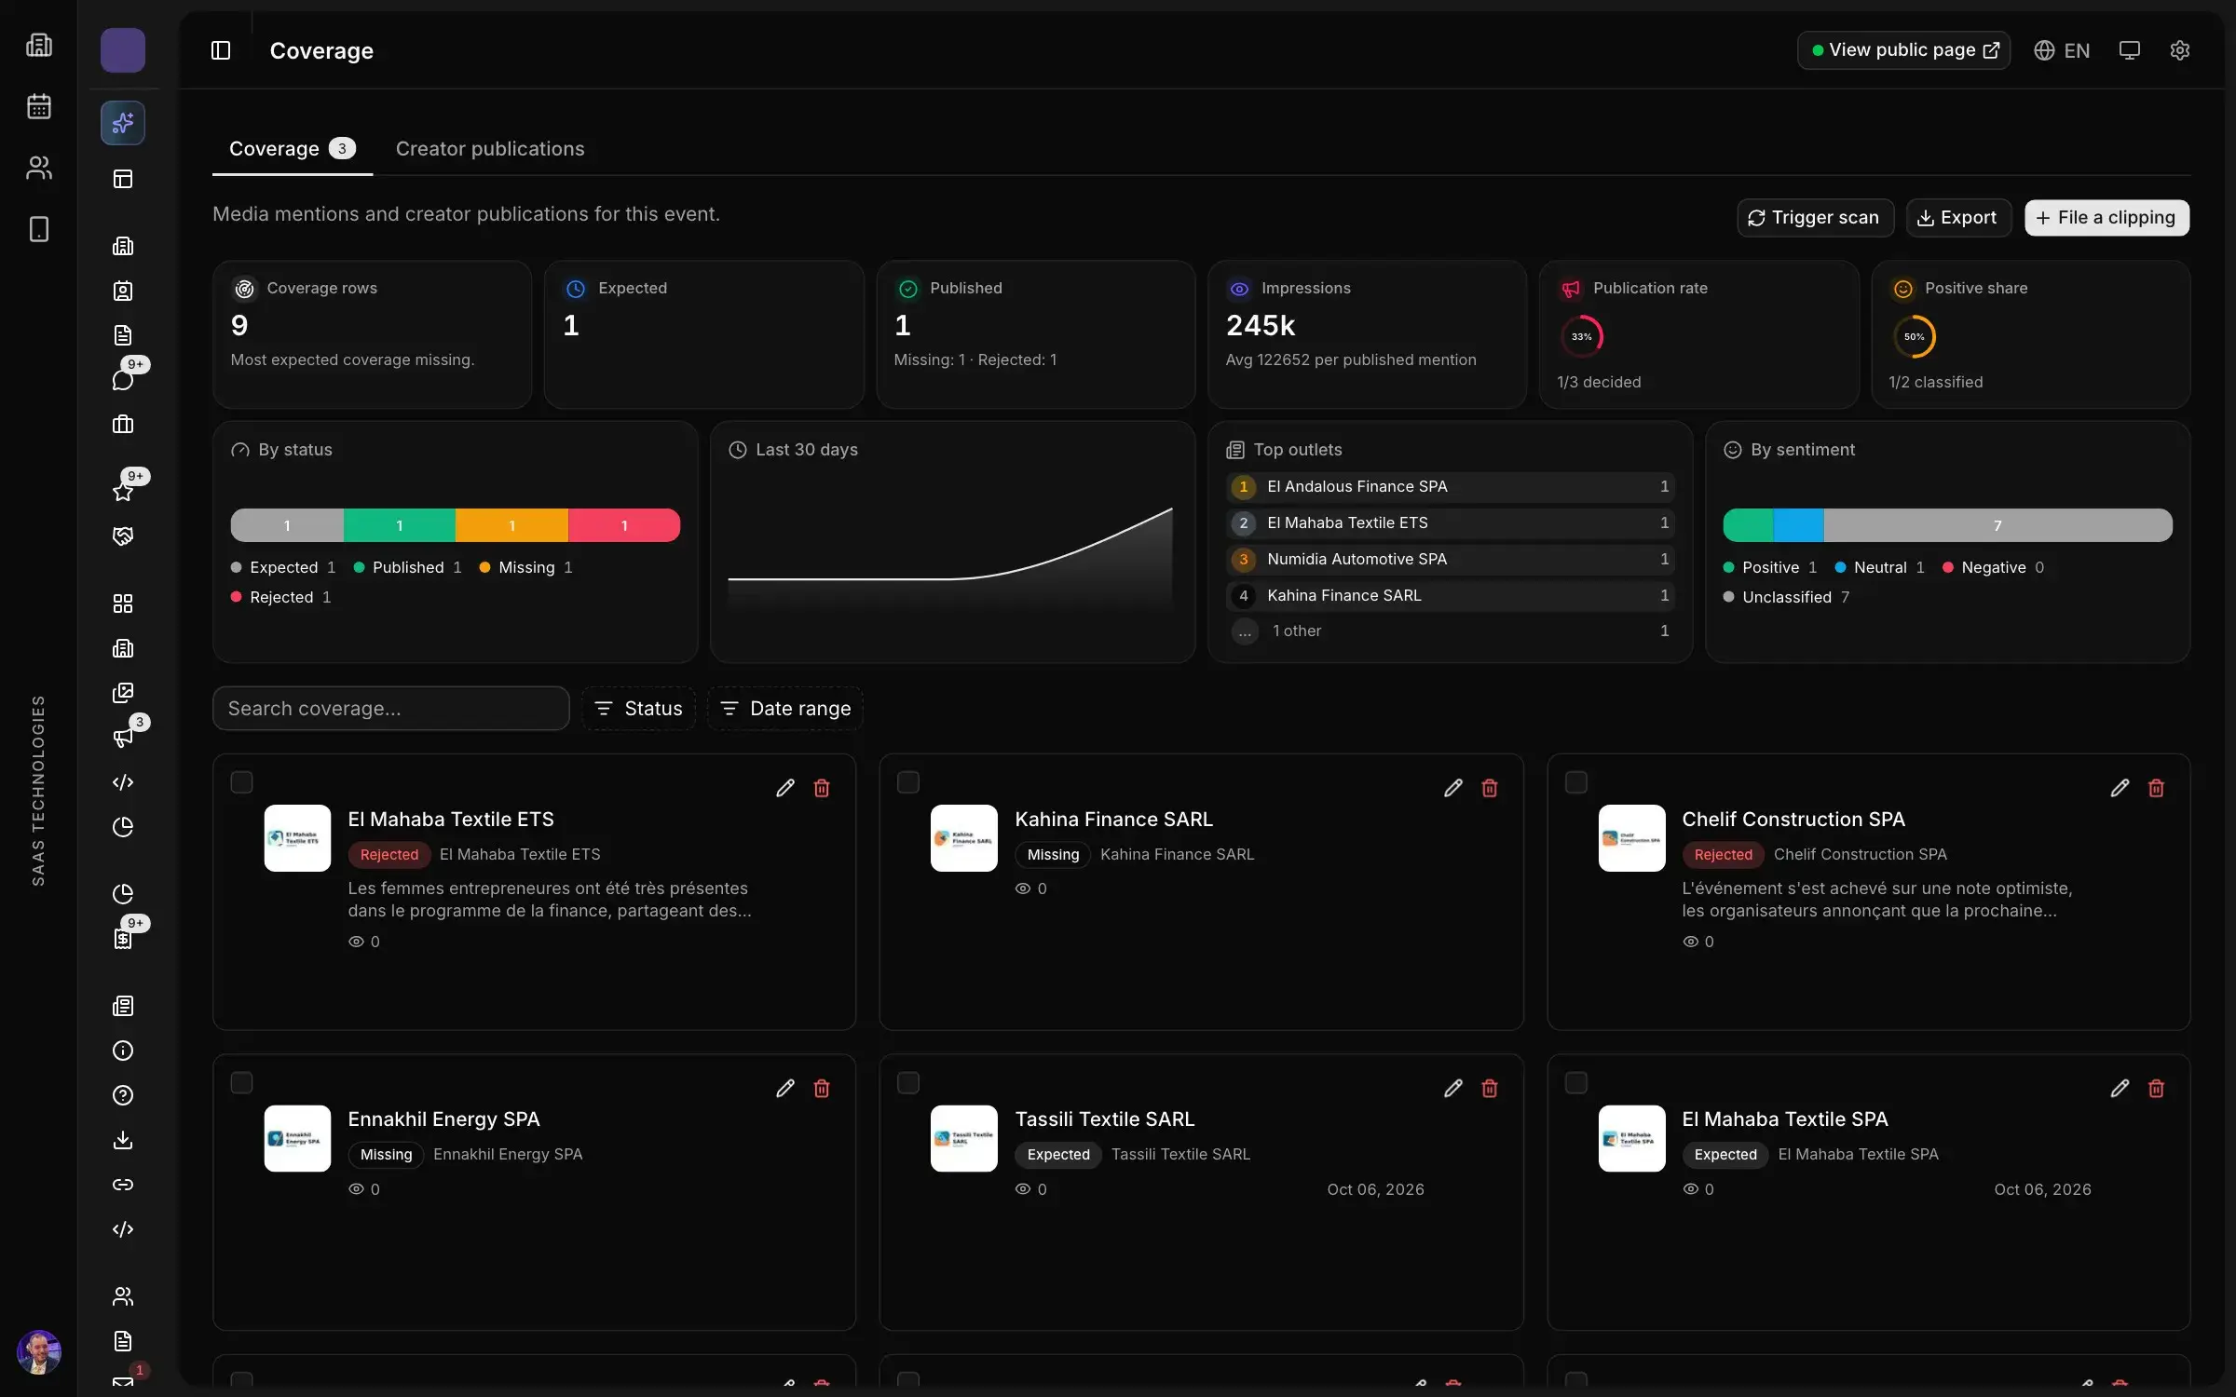Open the help question-mark icon in sidebar

click(x=123, y=1095)
